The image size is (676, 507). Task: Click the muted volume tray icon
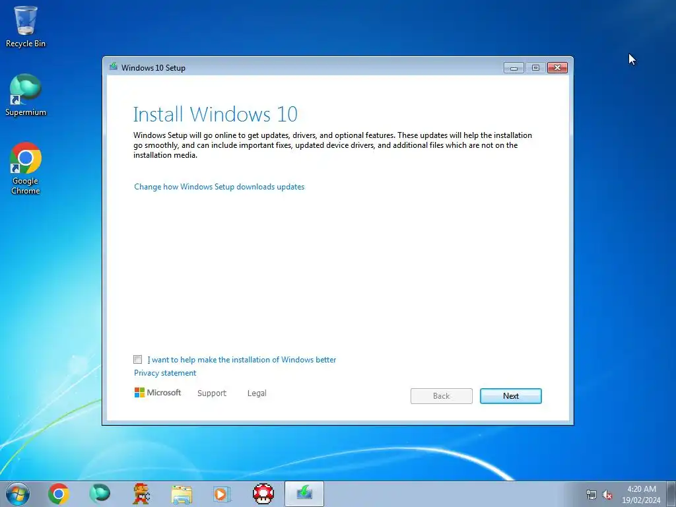pos(607,494)
